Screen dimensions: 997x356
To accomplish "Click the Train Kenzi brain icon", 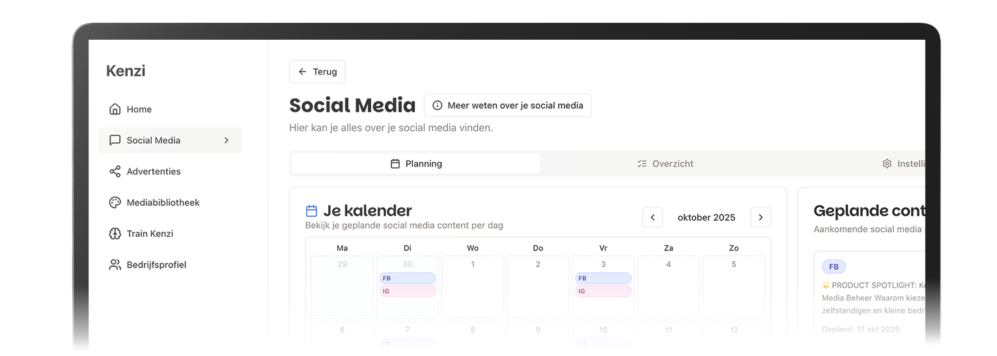I will pos(115,234).
